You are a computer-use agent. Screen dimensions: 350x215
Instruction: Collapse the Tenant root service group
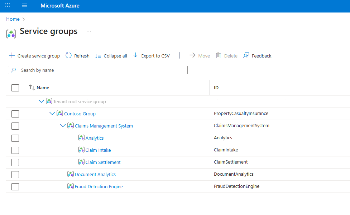click(x=41, y=101)
